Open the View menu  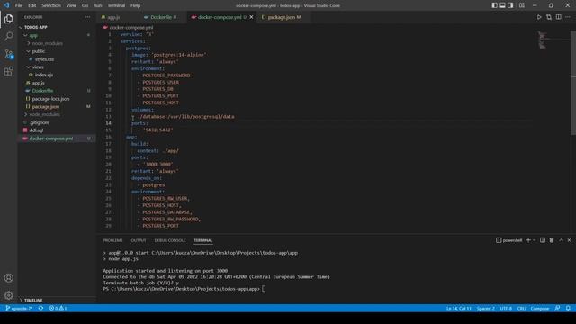(71, 5)
